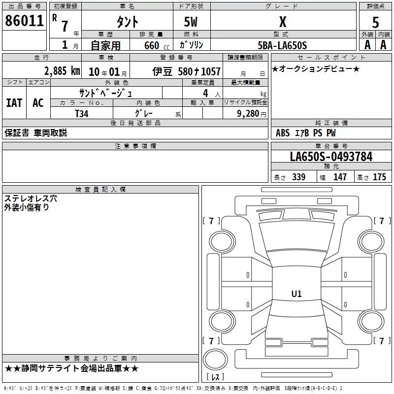Click the grade X cell
Screen dimensions: 394x394
(282, 22)
